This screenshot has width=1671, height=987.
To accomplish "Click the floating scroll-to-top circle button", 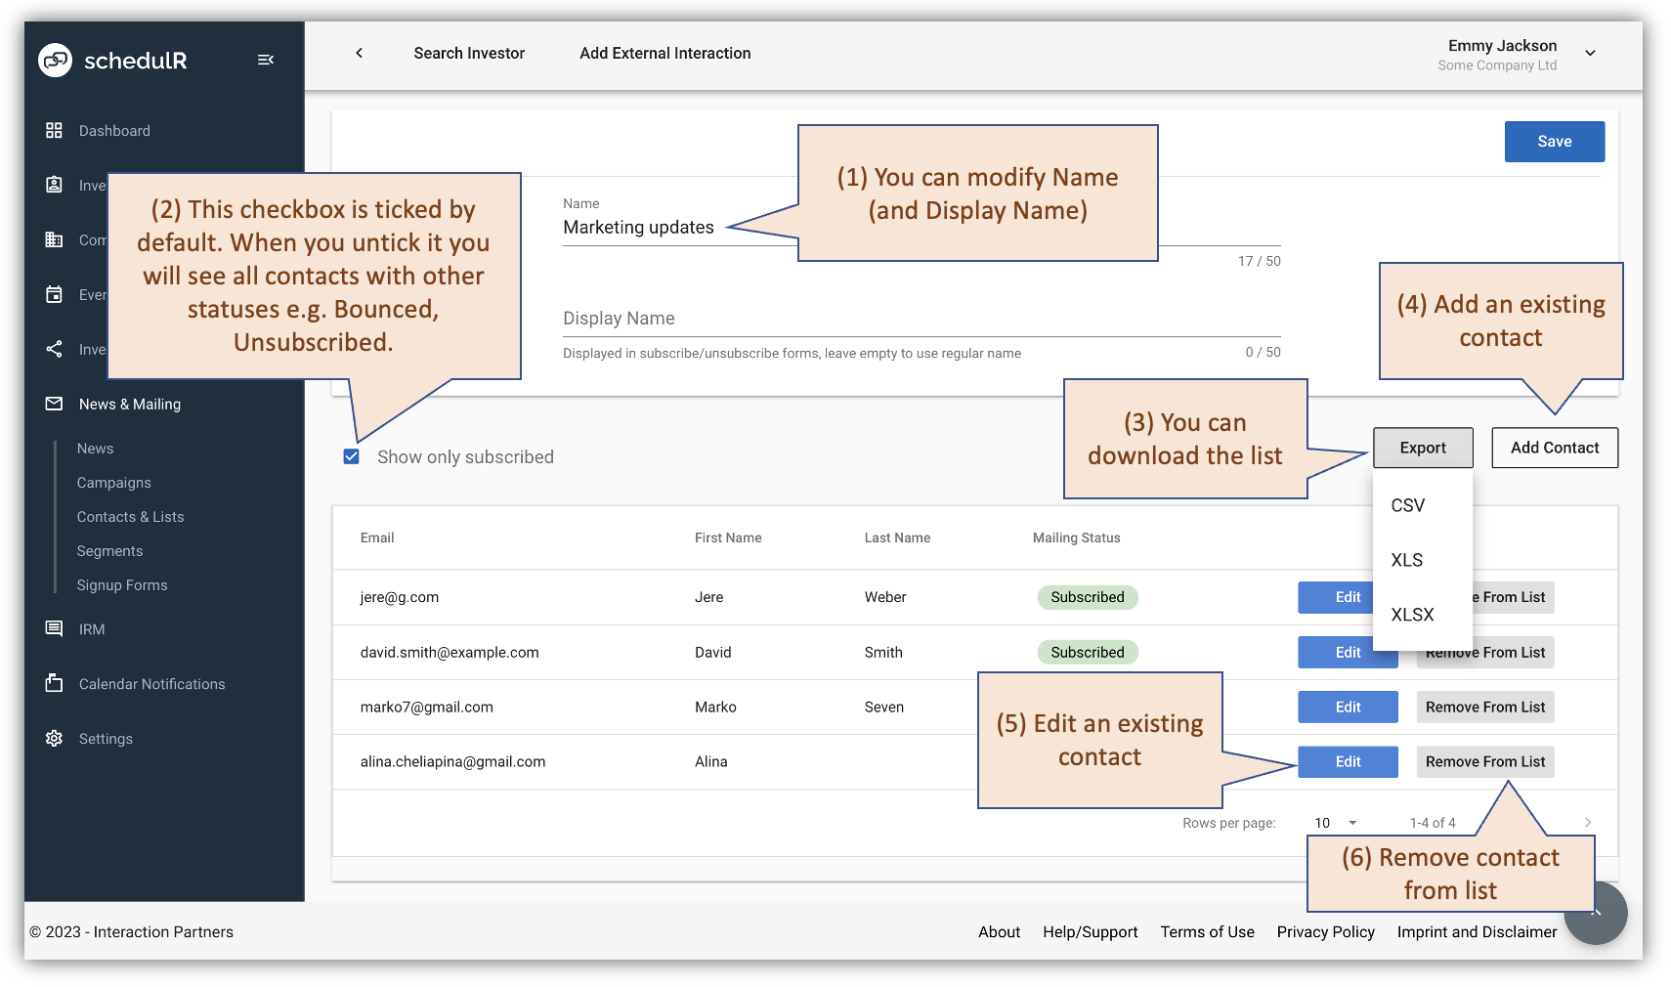I will tap(1595, 913).
